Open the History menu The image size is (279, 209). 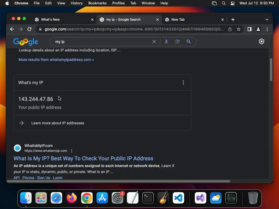(77, 3)
